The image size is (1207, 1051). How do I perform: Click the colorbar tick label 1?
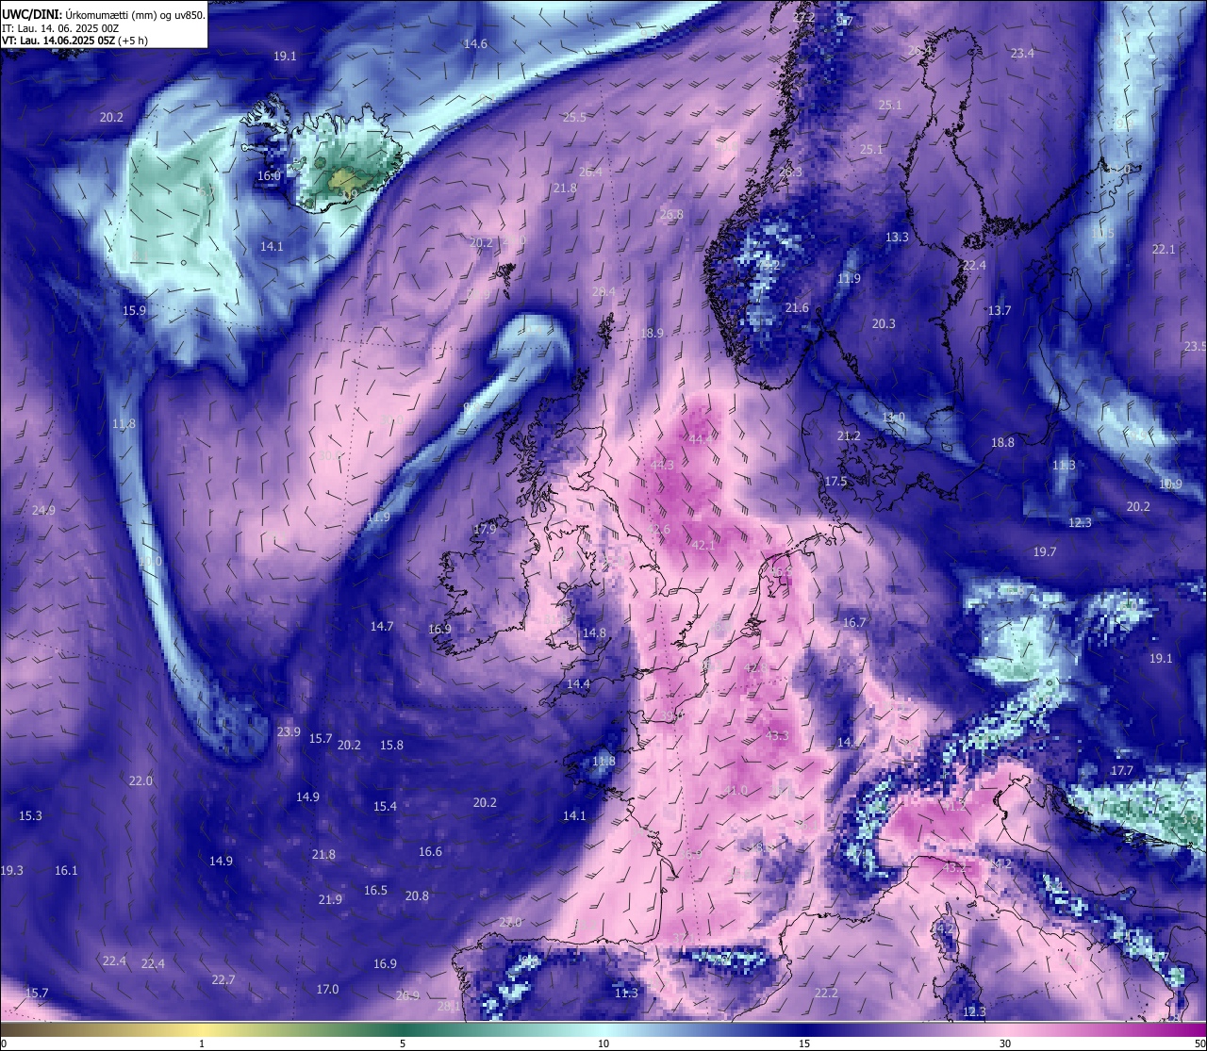[202, 1043]
